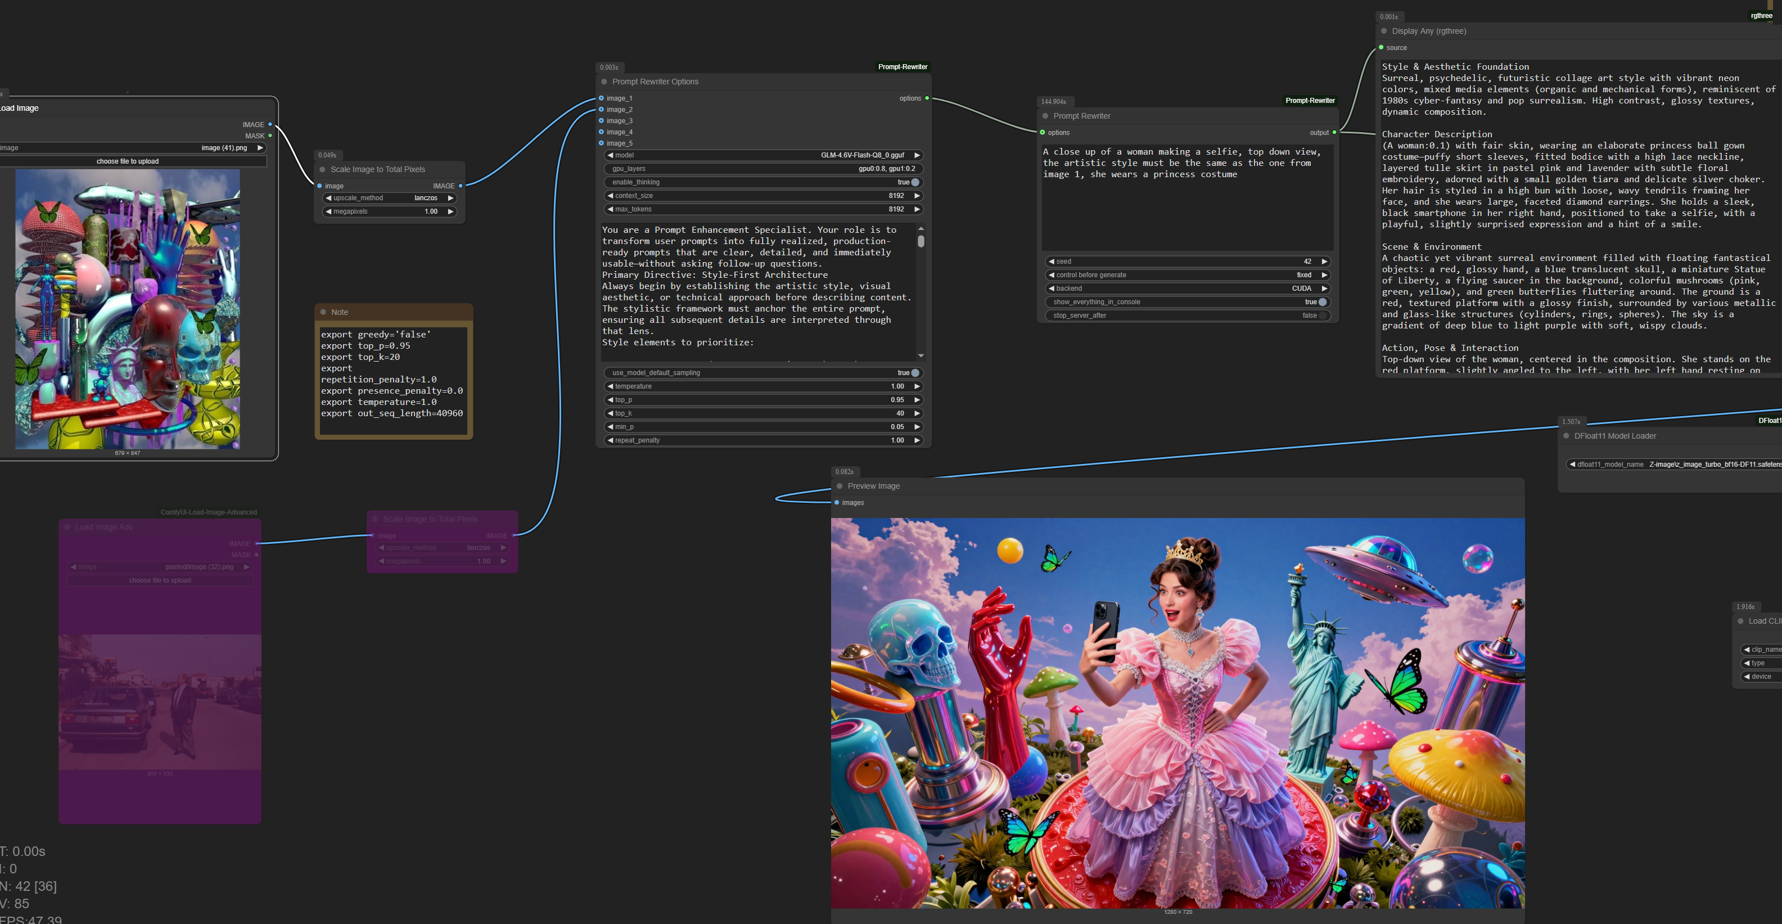
Task: Click the Display Any node collapse dot
Action: pyautogui.click(x=1384, y=31)
